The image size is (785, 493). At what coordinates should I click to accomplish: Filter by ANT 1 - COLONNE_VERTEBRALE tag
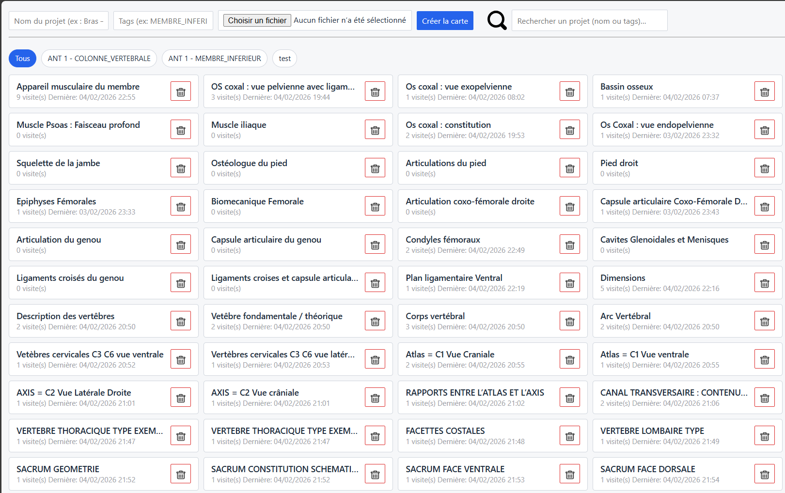(99, 59)
